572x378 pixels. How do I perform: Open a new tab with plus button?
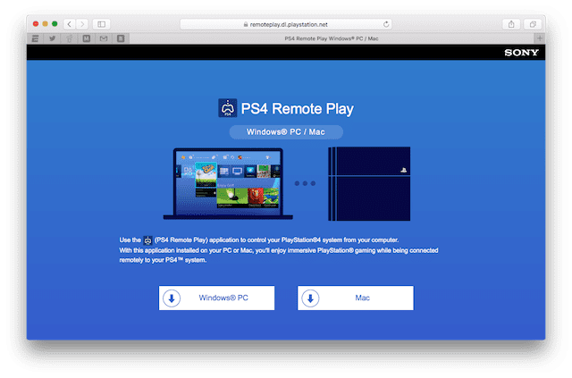(x=539, y=39)
